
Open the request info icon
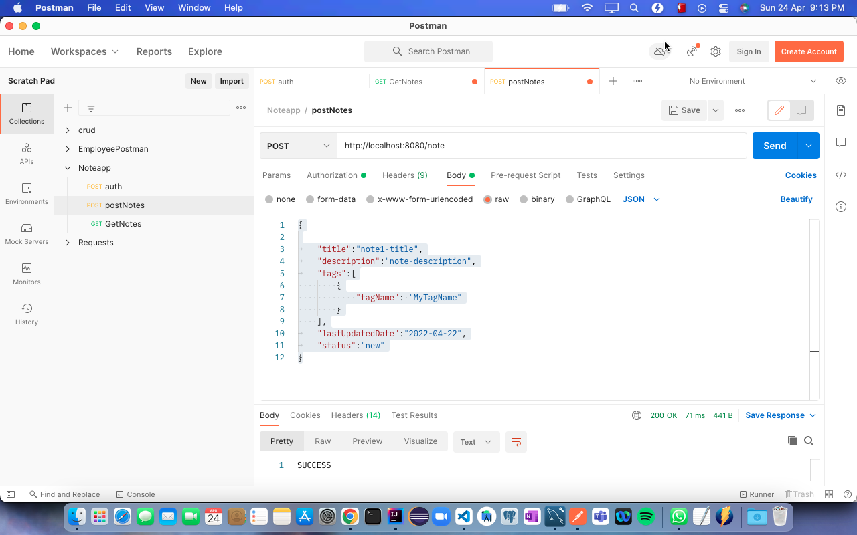(x=841, y=207)
